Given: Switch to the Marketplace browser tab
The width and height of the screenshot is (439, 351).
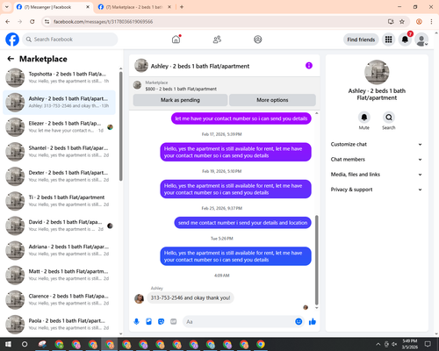Looking at the screenshot, I should [x=134, y=7].
